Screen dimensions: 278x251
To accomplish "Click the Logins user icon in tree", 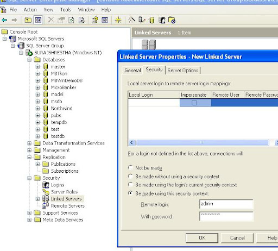I will tap(46, 185).
